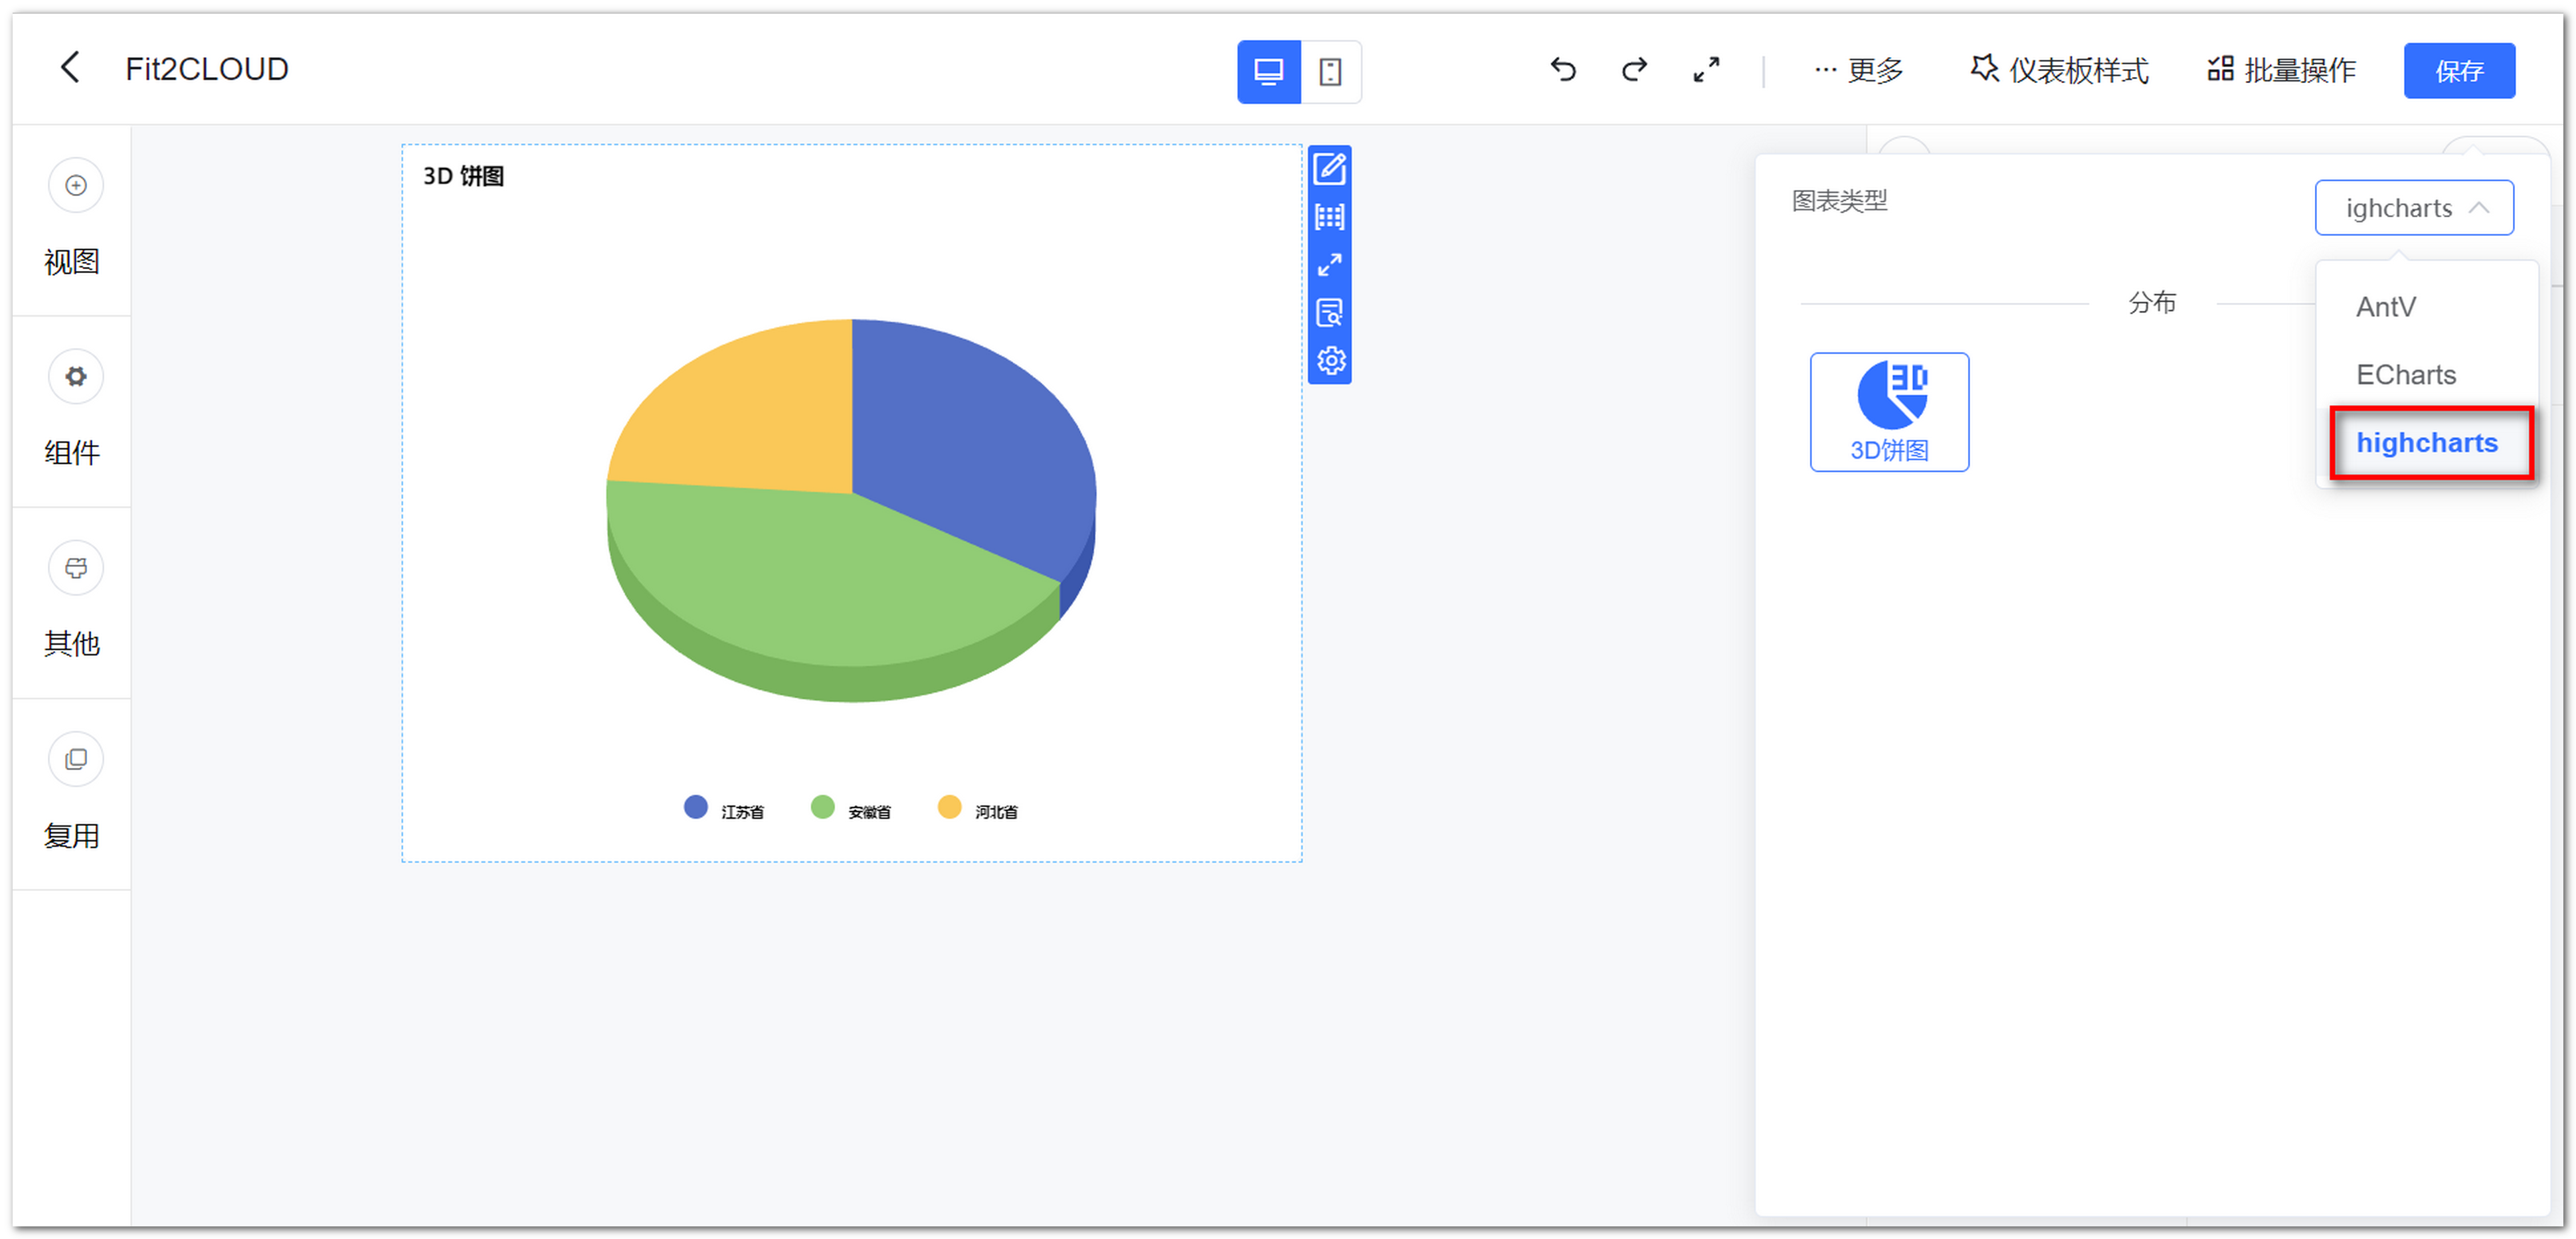This screenshot has height=1239, width=2576.
Task: Open chart settings via the gear icon
Action: [1330, 361]
